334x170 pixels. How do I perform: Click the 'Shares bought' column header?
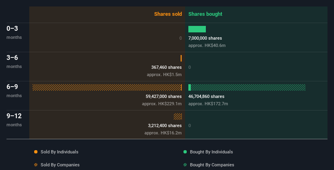205,14
